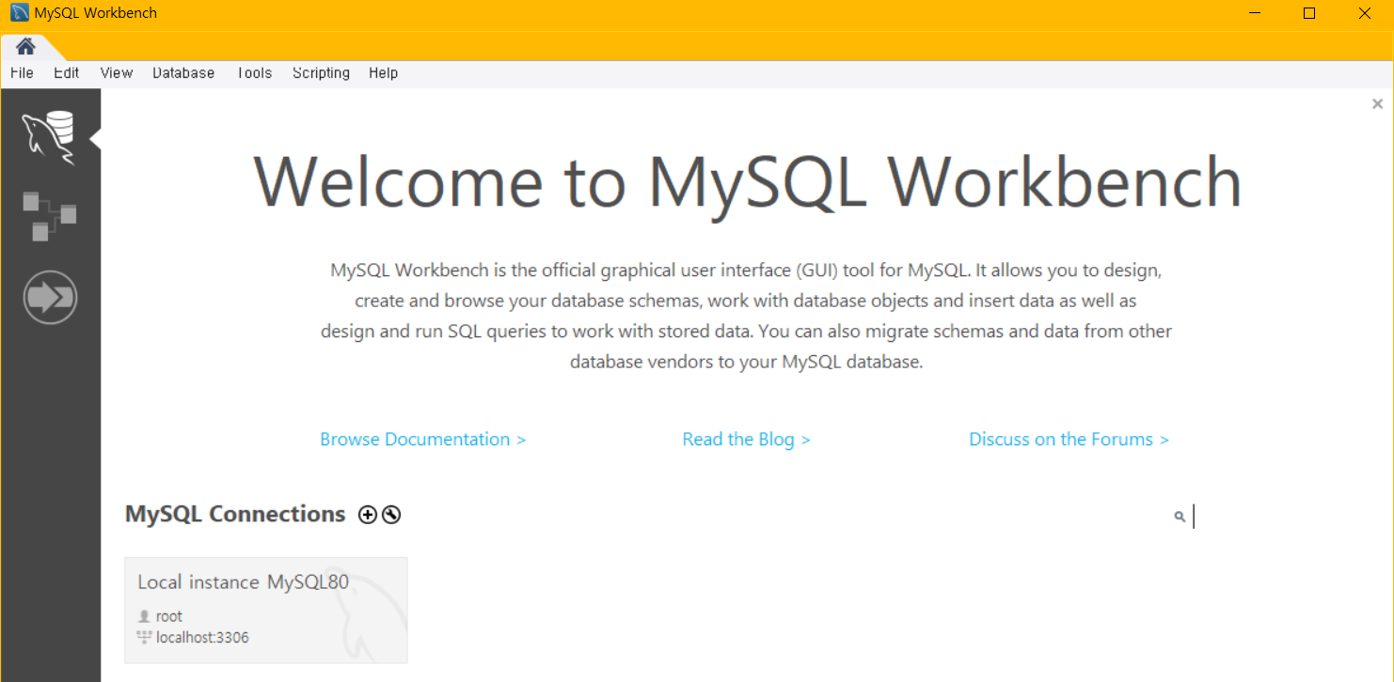Screen dimensions: 1394x682
Task: Open the Help menu
Action: 383,72
